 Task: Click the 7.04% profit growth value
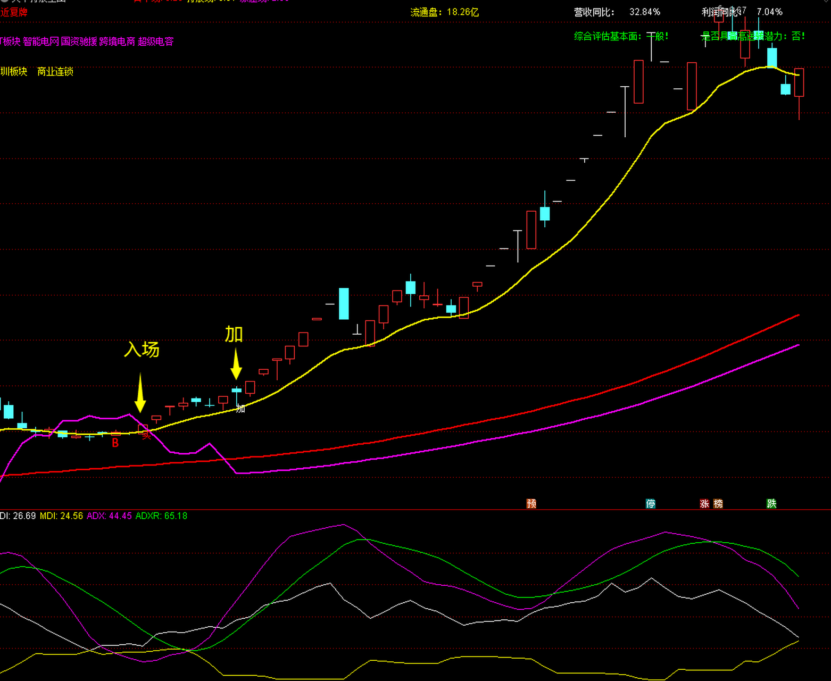pos(770,12)
